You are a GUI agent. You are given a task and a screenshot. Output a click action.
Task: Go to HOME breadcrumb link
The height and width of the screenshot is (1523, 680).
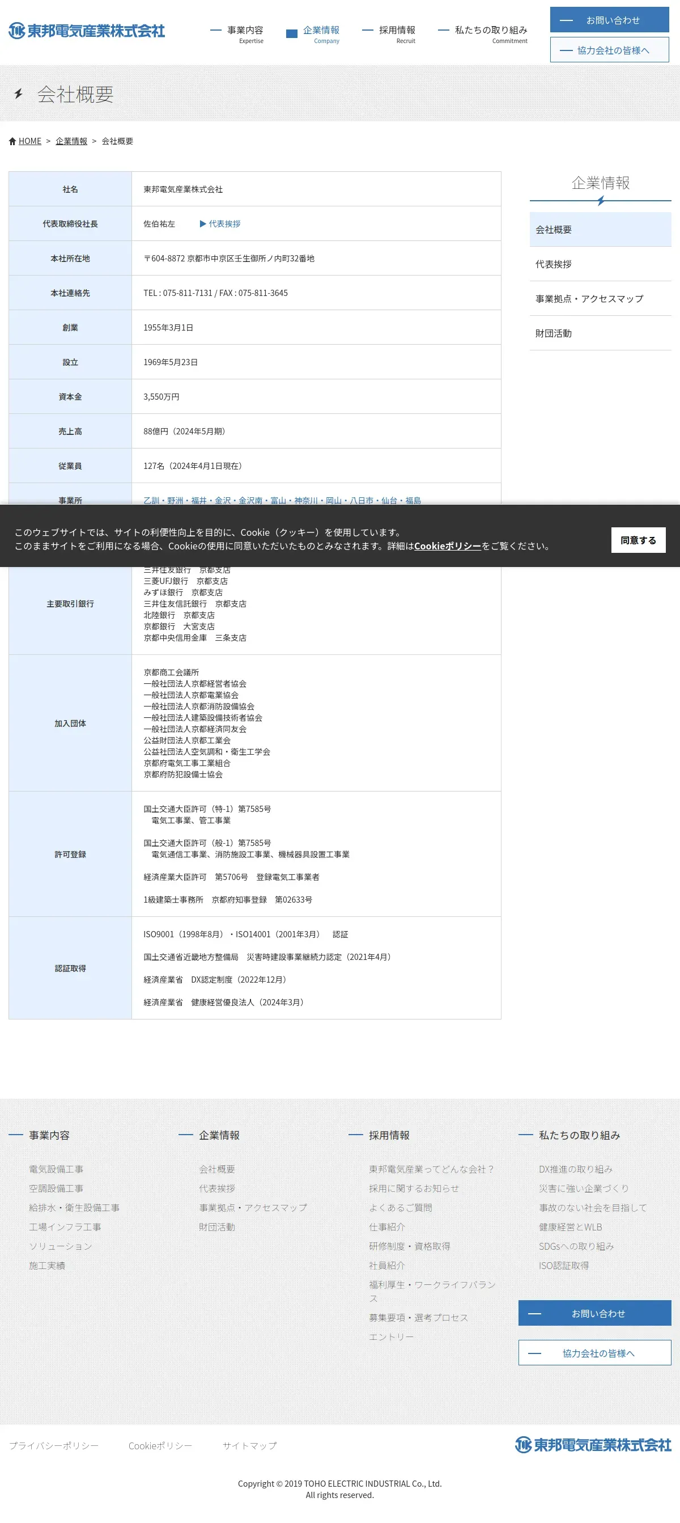click(x=29, y=141)
